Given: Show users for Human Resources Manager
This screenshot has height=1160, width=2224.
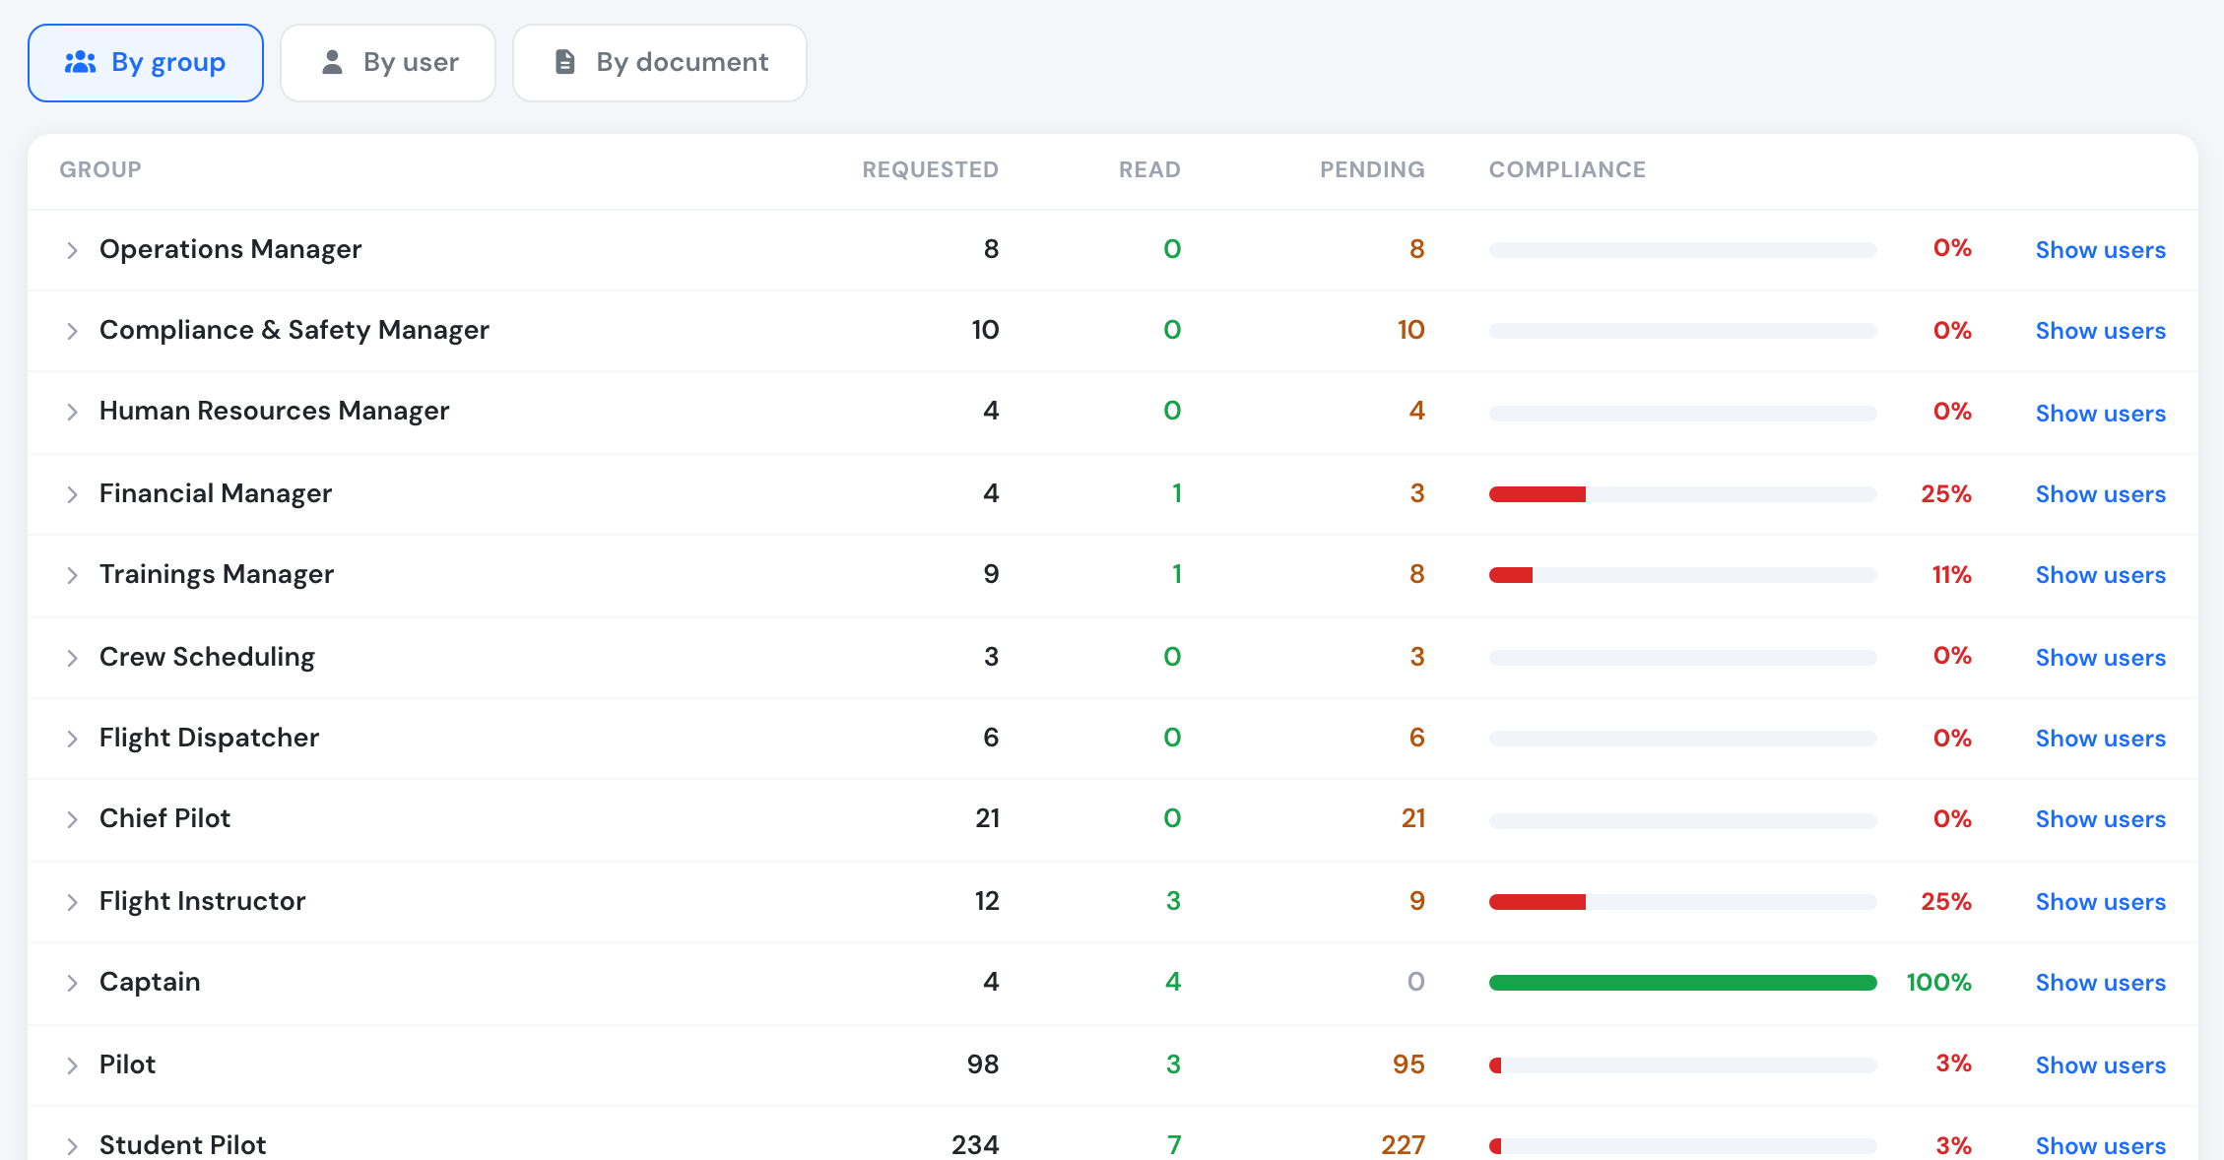Looking at the screenshot, I should point(2100,414).
